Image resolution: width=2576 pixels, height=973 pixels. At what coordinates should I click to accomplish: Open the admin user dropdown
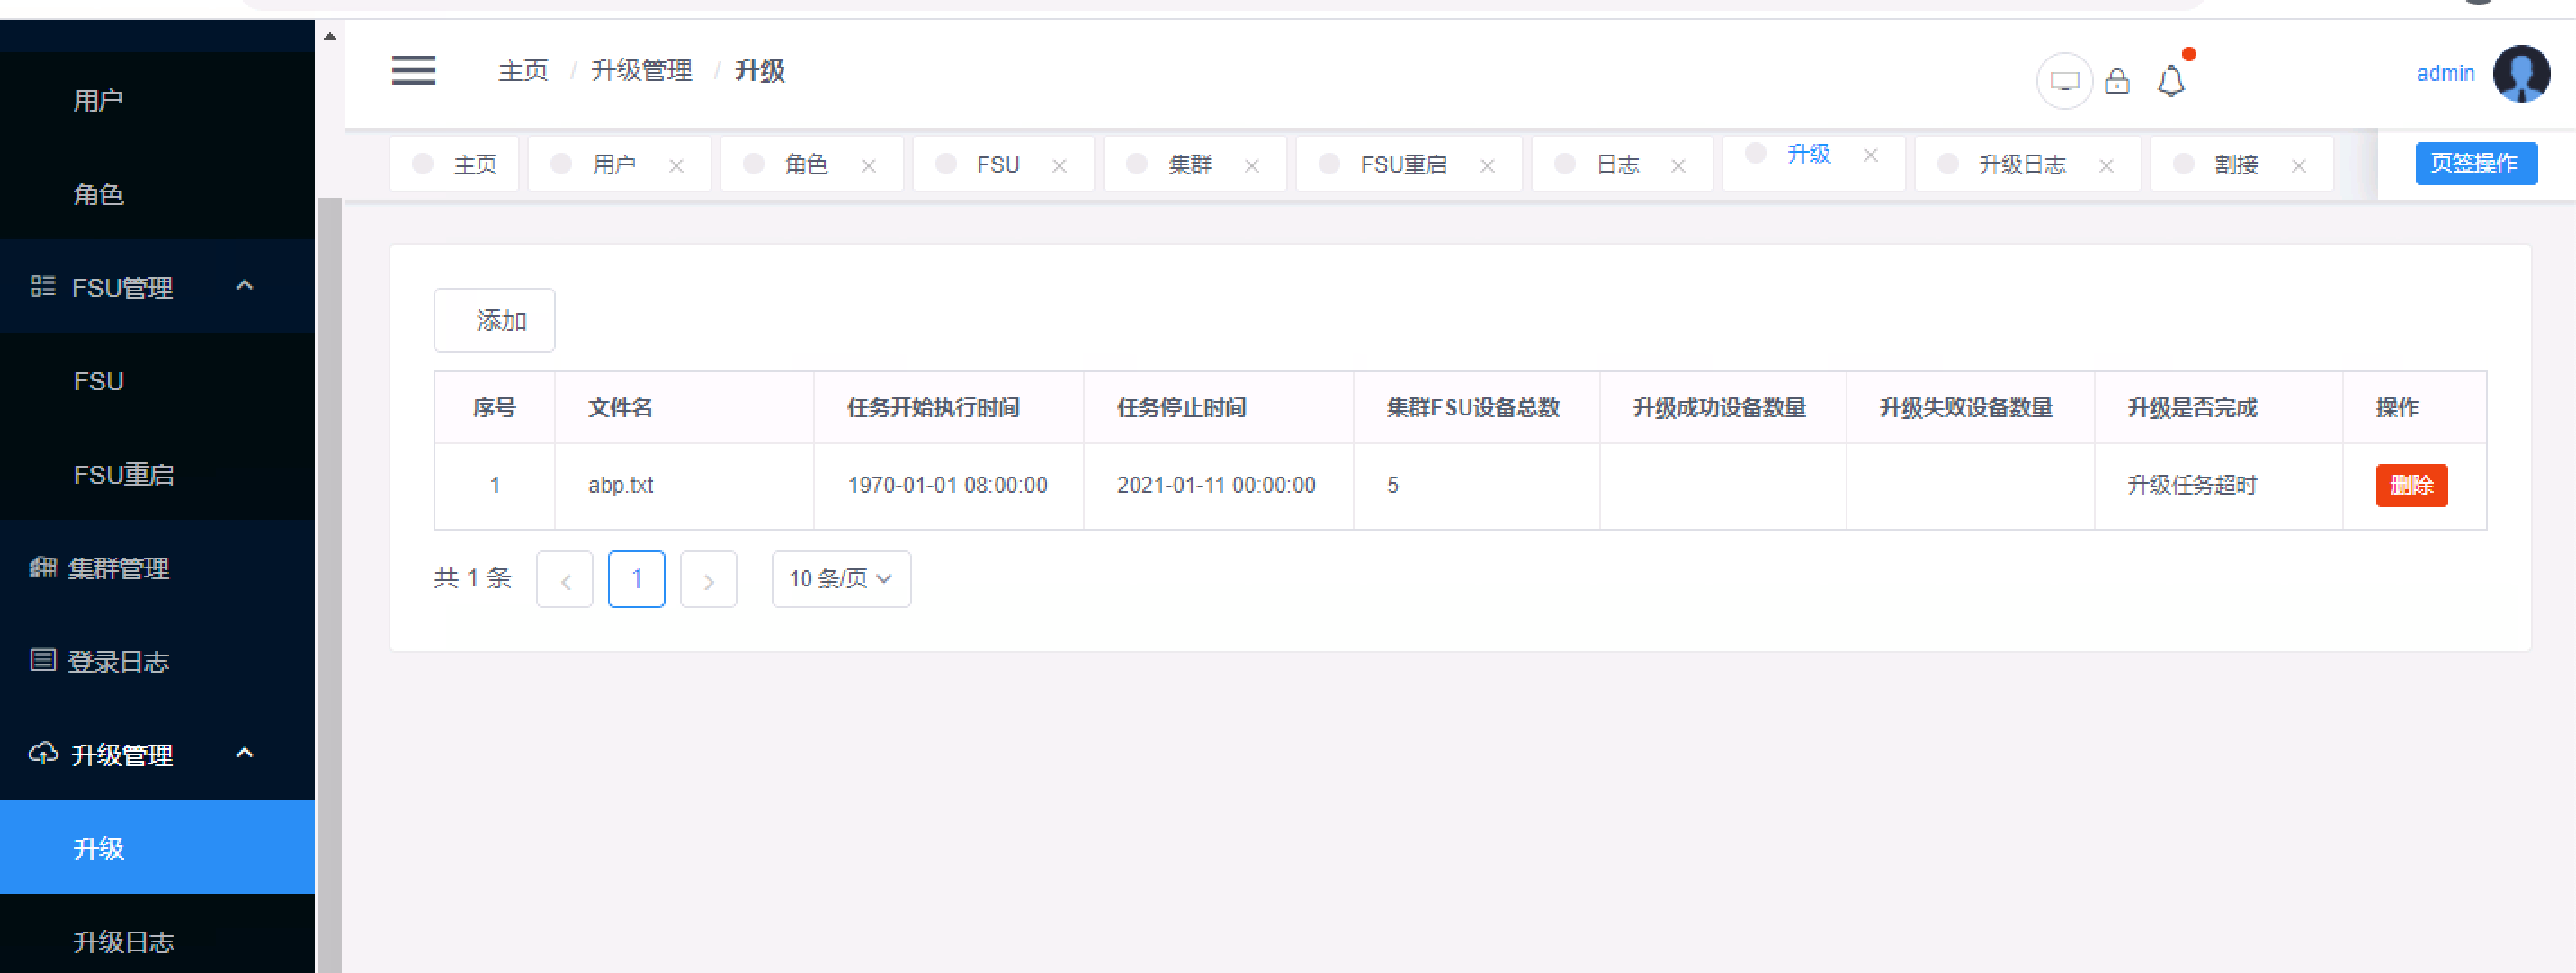tap(2445, 73)
